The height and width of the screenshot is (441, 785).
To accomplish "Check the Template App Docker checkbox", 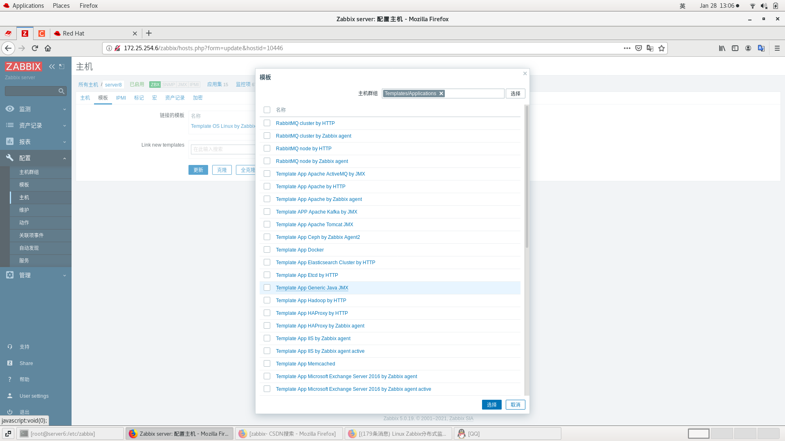I will [267, 249].
